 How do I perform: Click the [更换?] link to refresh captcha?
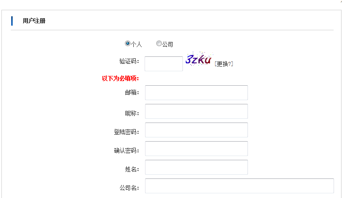click(x=224, y=64)
